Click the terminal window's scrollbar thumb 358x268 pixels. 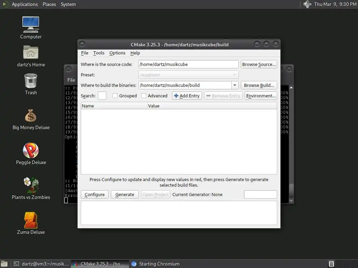(291, 191)
